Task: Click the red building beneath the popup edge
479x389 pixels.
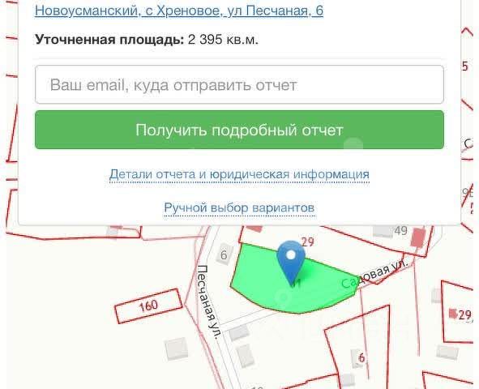Action: [254, 228]
